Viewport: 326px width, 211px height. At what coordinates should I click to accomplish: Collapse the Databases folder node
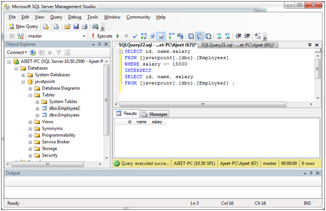16,68
